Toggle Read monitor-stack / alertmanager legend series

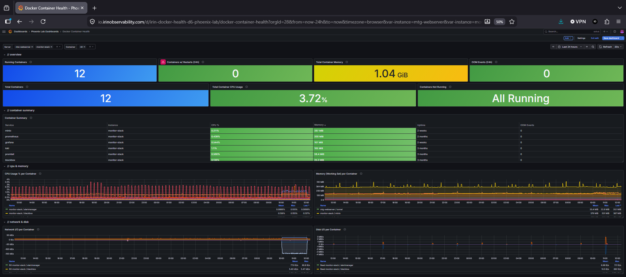point(337,265)
